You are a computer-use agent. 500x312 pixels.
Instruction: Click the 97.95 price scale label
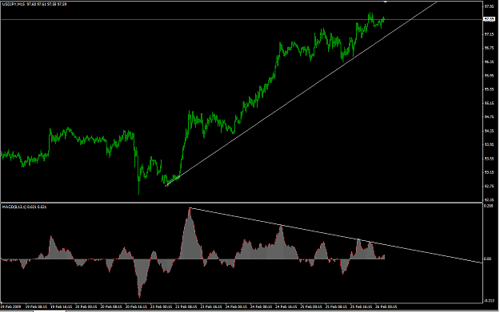[x=489, y=6]
